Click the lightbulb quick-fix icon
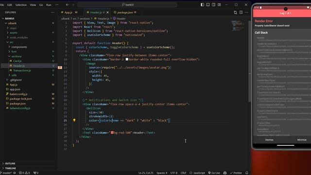Viewport: 311px width, 175px height. (74, 120)
